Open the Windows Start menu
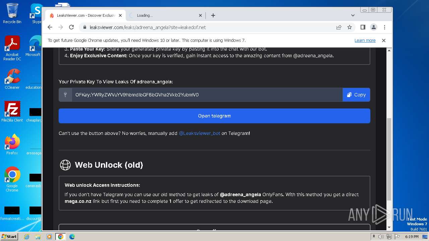This screenshot has width=429, height=241. click(x=9, y=236)
